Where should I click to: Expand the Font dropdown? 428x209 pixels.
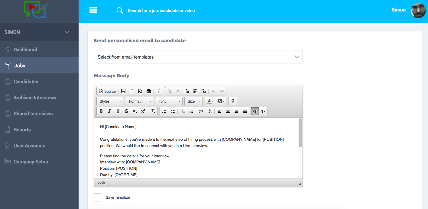(x=169, y=101)
